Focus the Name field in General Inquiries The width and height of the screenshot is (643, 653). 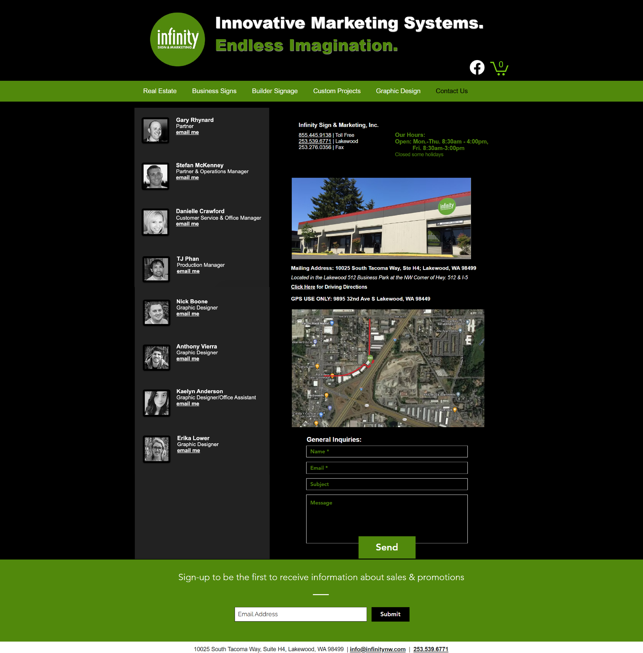click(387, 451)
